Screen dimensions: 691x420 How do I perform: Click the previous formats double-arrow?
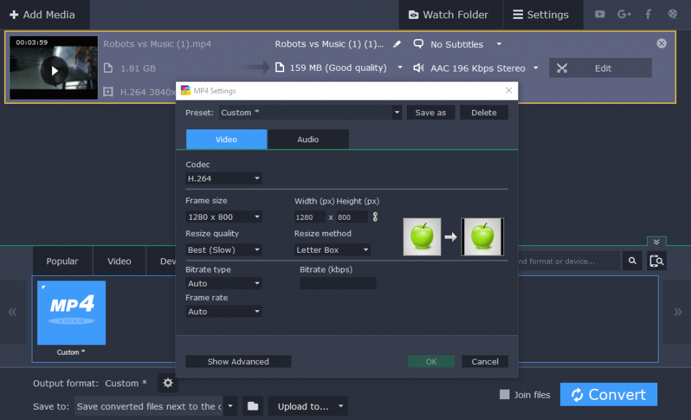coord(12,312)
